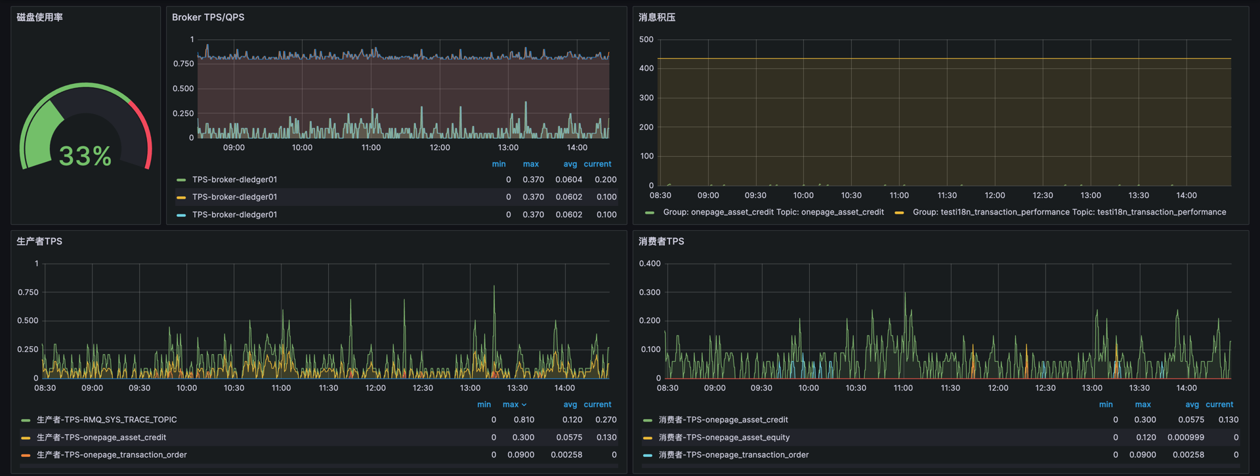Click current value 0.270 in 生产者TPS legend
1260x476 pixels.
606,420
